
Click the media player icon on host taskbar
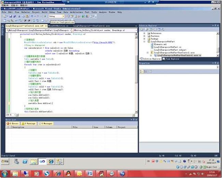coord(36,174)
